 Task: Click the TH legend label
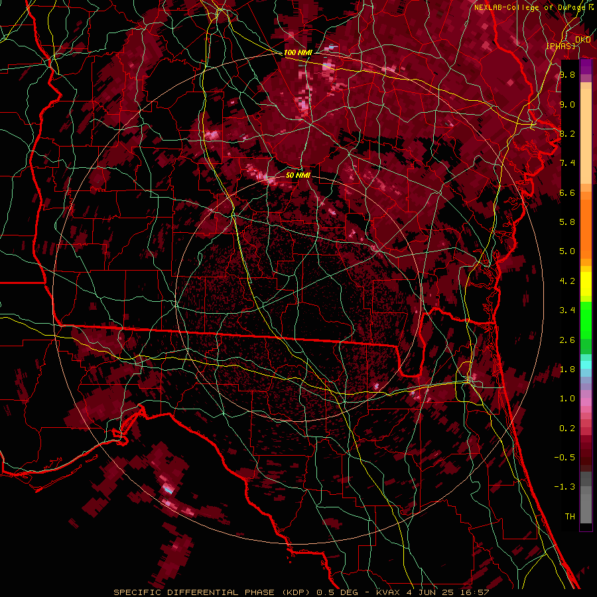(x=570, y=517)
